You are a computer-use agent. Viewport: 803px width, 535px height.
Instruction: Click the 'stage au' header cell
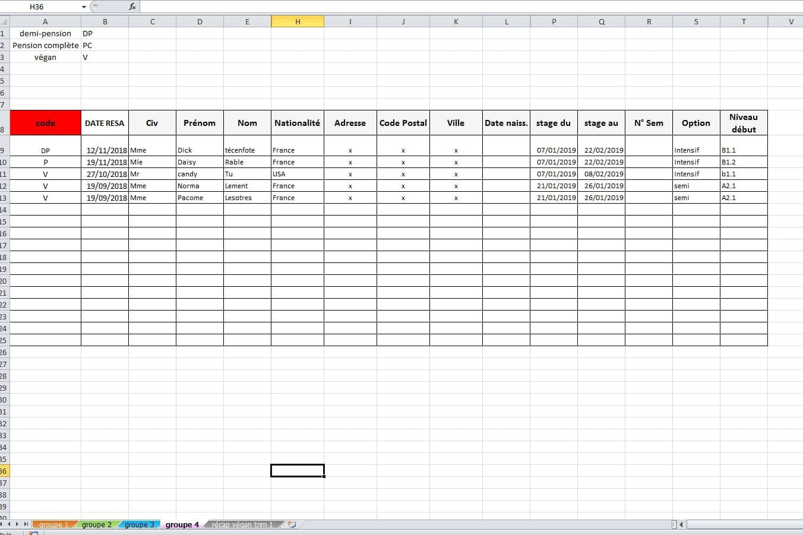click(601, 123)
